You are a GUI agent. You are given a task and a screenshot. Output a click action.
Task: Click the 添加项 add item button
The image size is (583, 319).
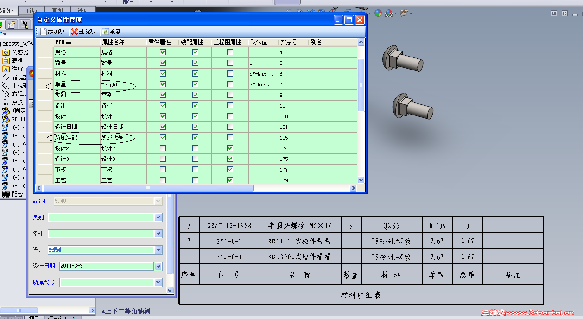(x=52, y=32)
